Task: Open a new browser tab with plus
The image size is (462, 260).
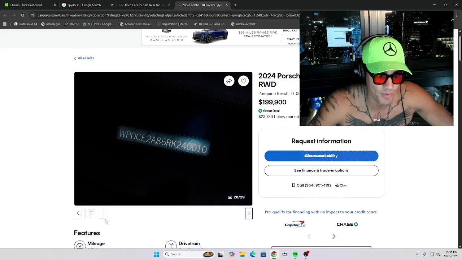Action: click(235, 5)
